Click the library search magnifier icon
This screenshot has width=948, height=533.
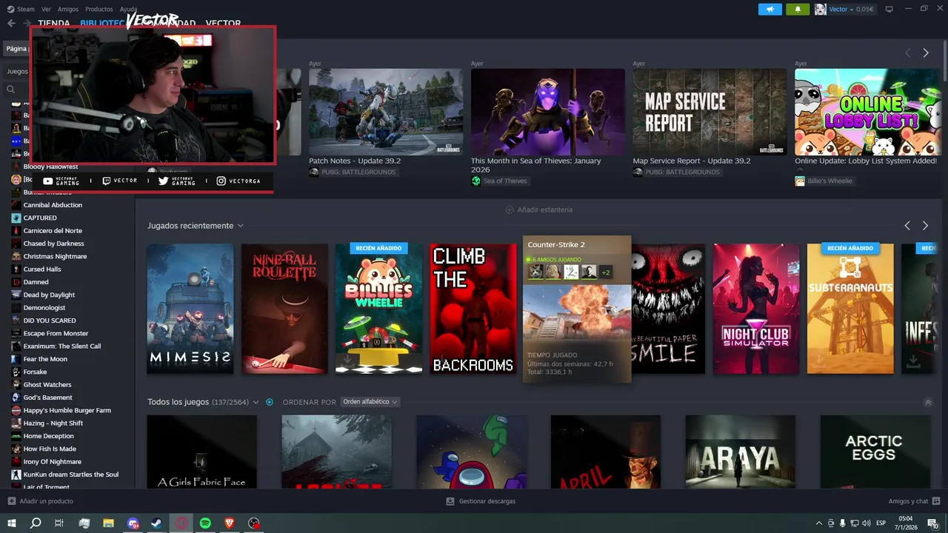coord(11,89)
